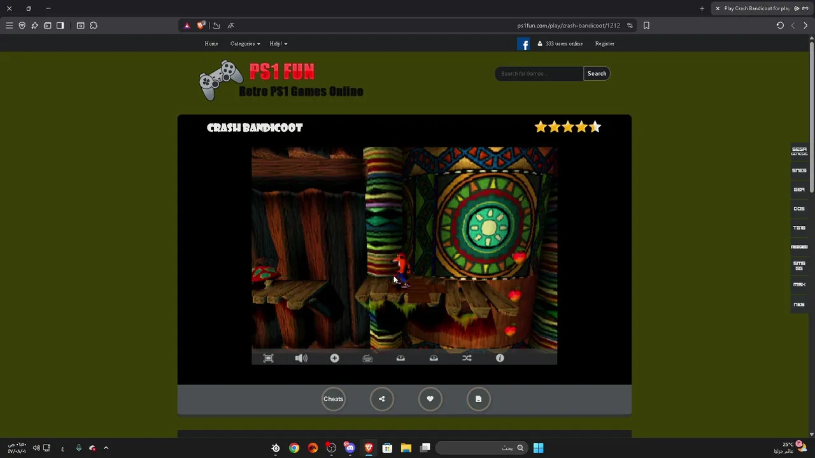Open NES sidebar category
The height and width of the screenshot is (458, 815).
[x=799, y=304]
